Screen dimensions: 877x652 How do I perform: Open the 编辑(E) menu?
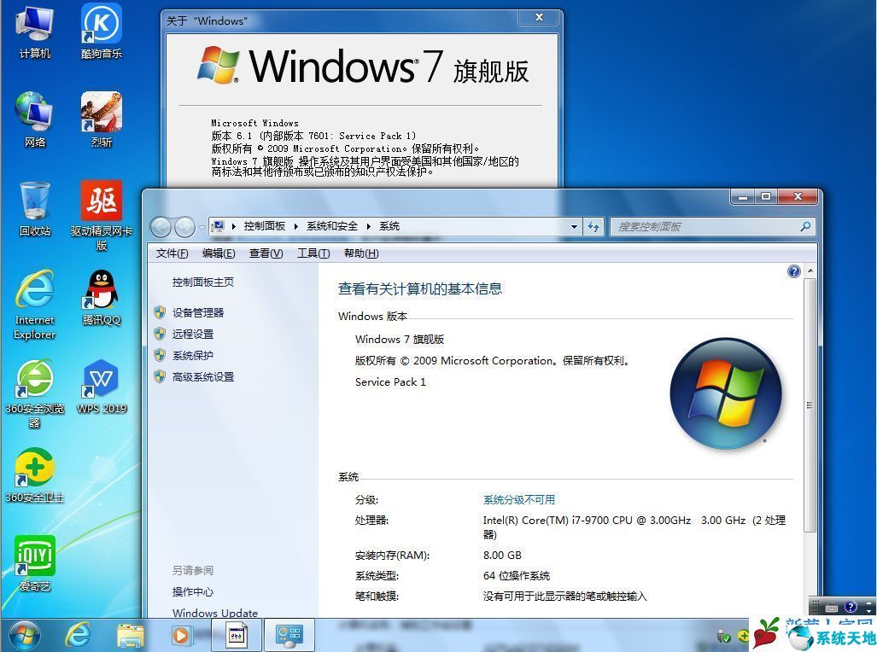(x=219, y=253)
